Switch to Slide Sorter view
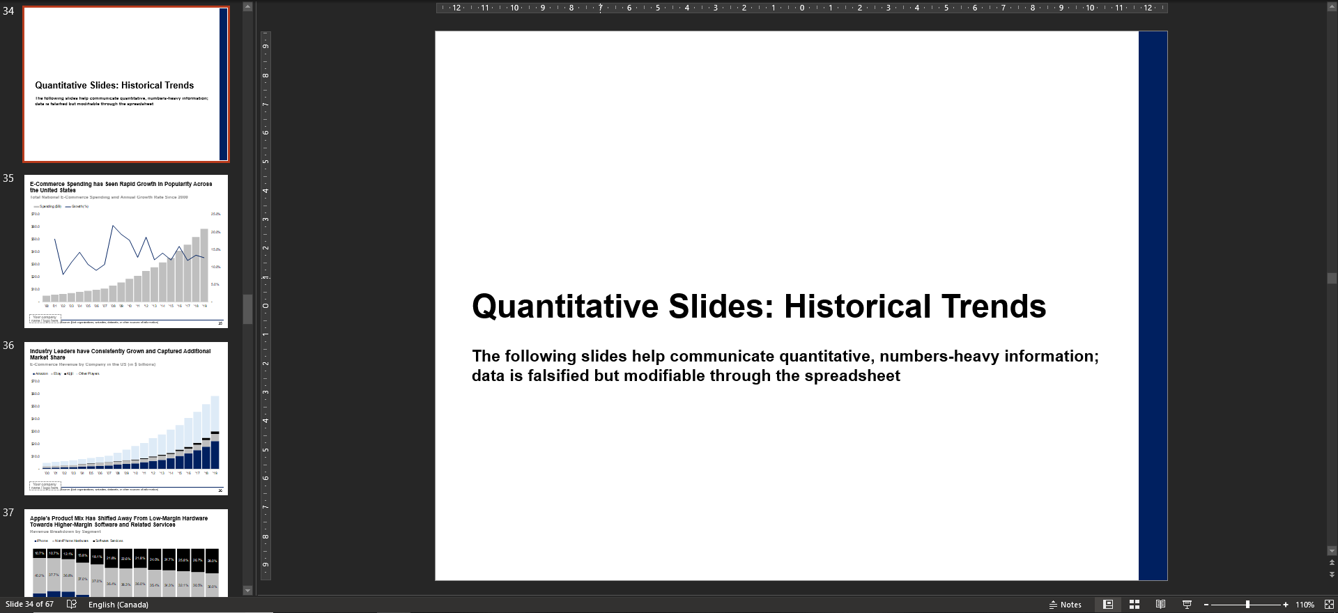Viewport: 1338px width, 613px height. (1135, 604)
